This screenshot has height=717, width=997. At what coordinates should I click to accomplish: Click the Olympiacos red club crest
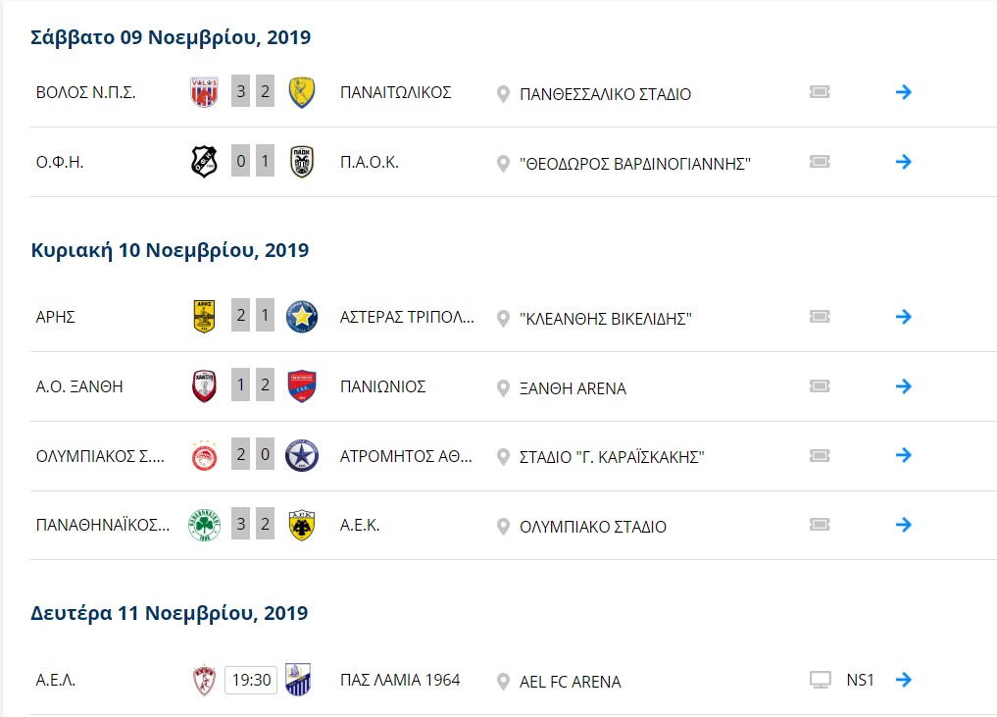[x=204, y=455]
